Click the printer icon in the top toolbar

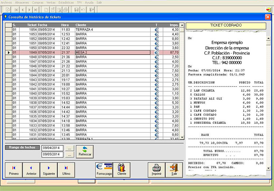65,9
